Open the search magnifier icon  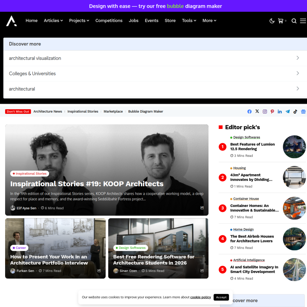coord(294,21)
